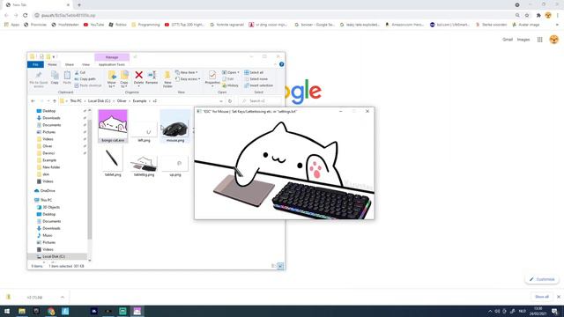The image size is (564, 317).
Task: Click the Chrome address bar
Action: (x=273, y=16)
